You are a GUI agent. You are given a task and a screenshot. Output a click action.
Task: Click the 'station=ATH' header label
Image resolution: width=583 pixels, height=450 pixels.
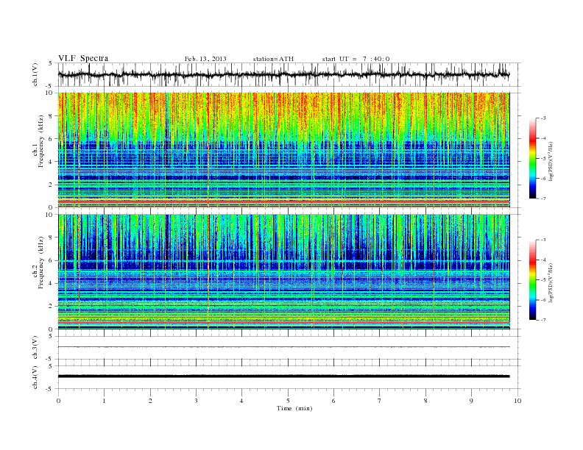(x=273, y=59)
